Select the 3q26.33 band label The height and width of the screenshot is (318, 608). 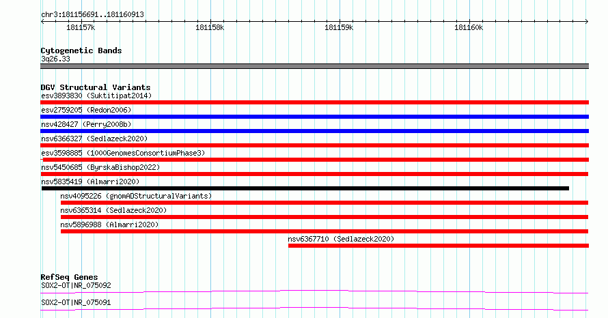pos(55,59)
